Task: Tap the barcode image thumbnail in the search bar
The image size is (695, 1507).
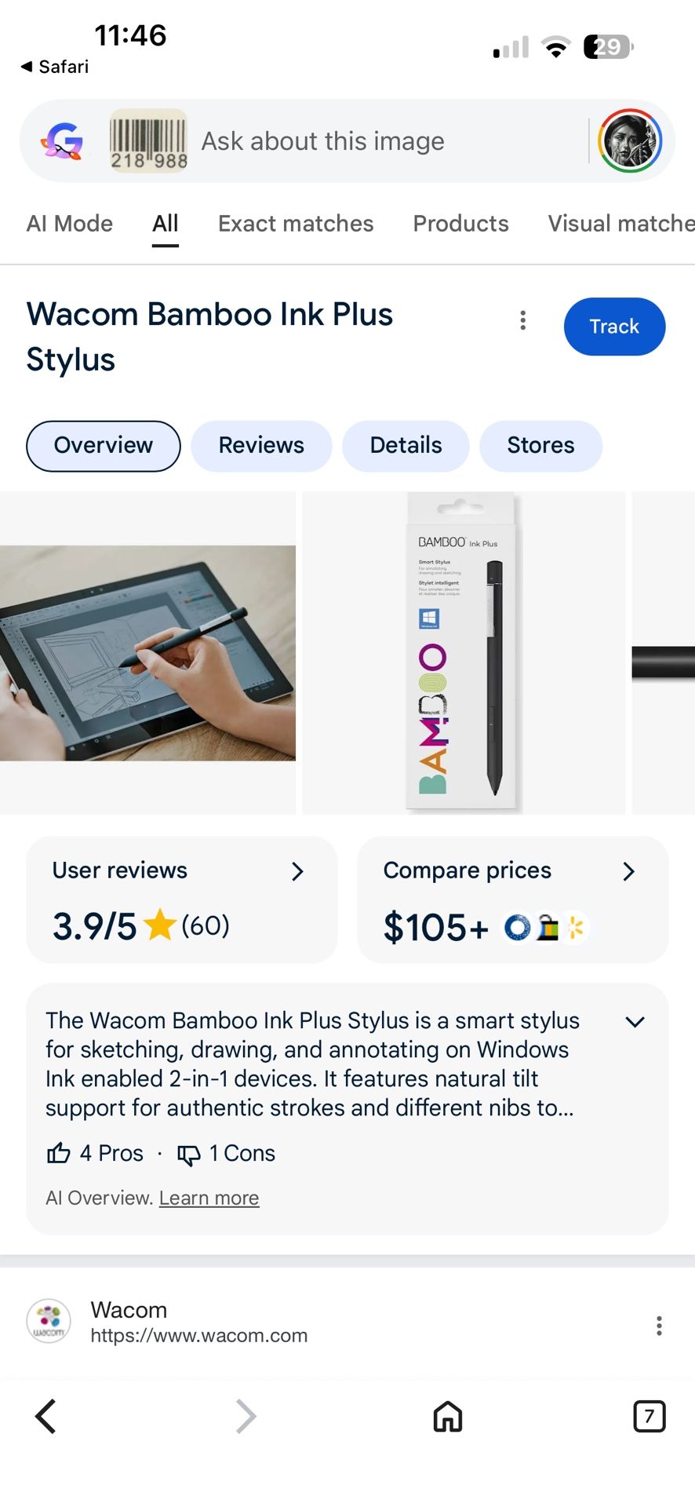Action: click(148, 141)
